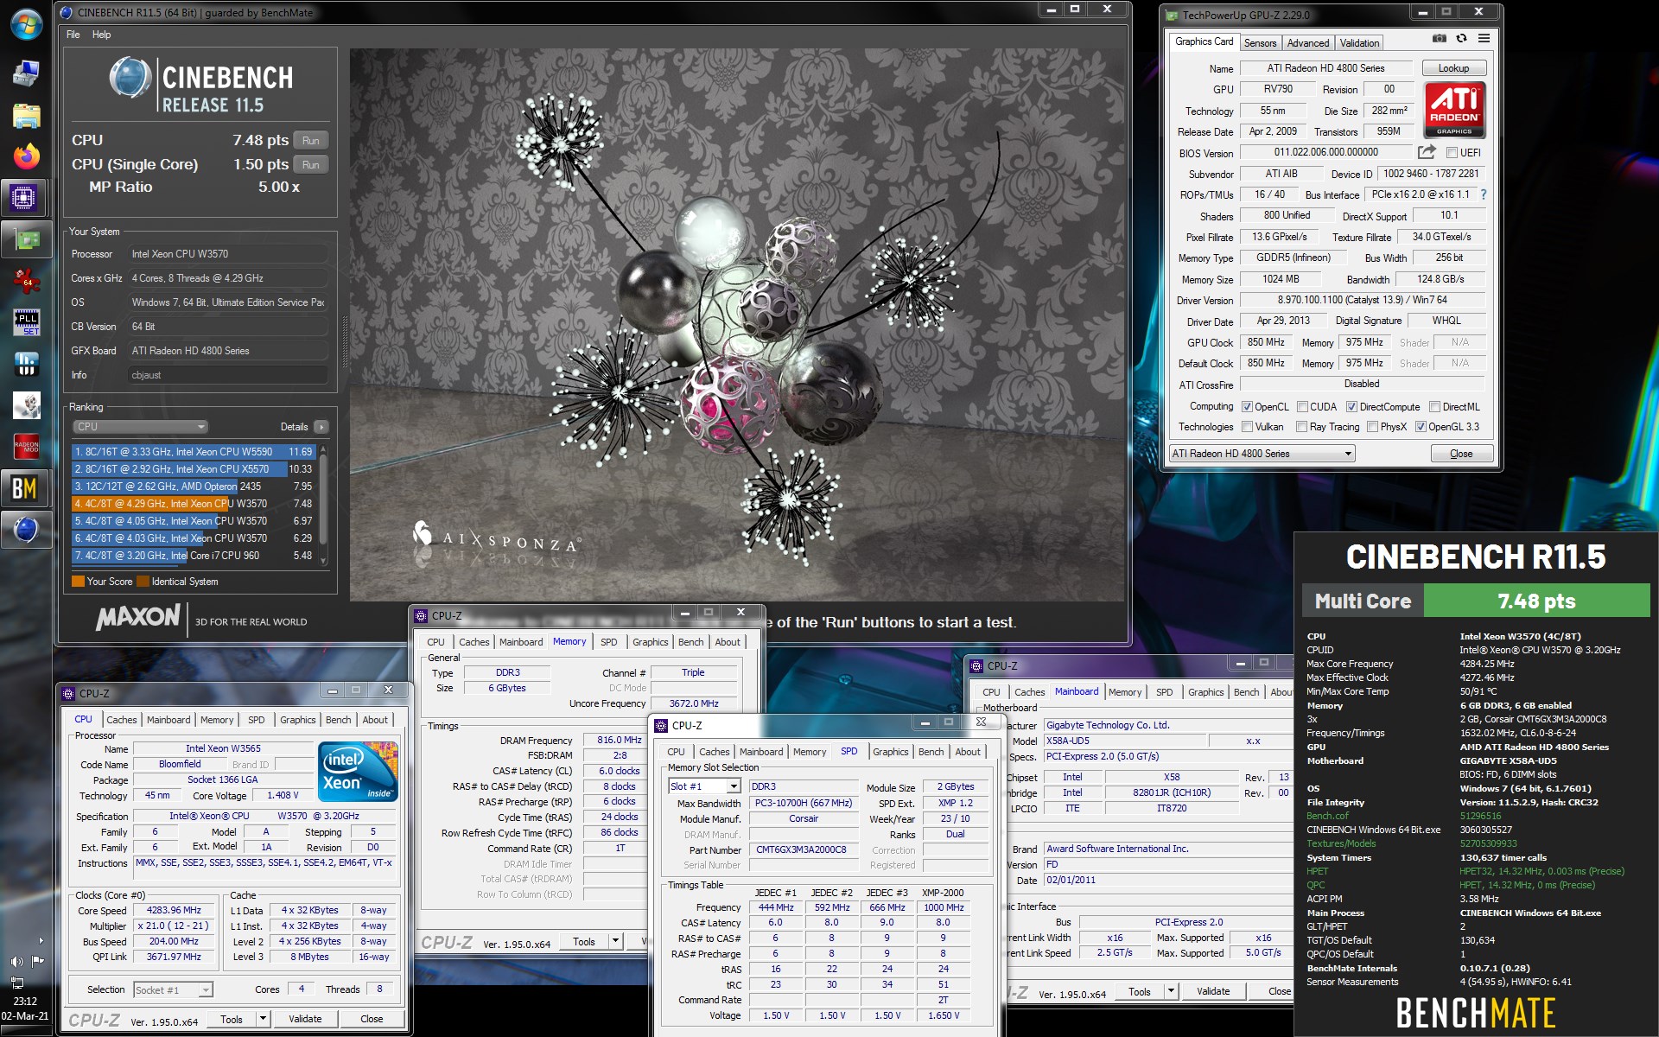Click the BenchMate BM taskbar icon
Viewport: 1659px width, 1037px height.
25,488
